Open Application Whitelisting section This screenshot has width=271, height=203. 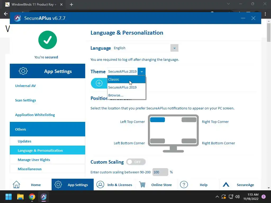35,115
